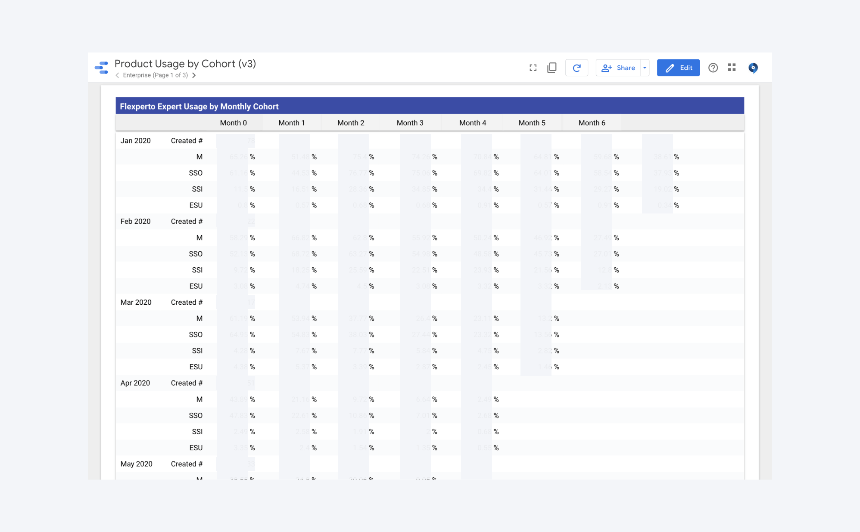
Task: Open the Google apps grid
Action: click(732, 68)
